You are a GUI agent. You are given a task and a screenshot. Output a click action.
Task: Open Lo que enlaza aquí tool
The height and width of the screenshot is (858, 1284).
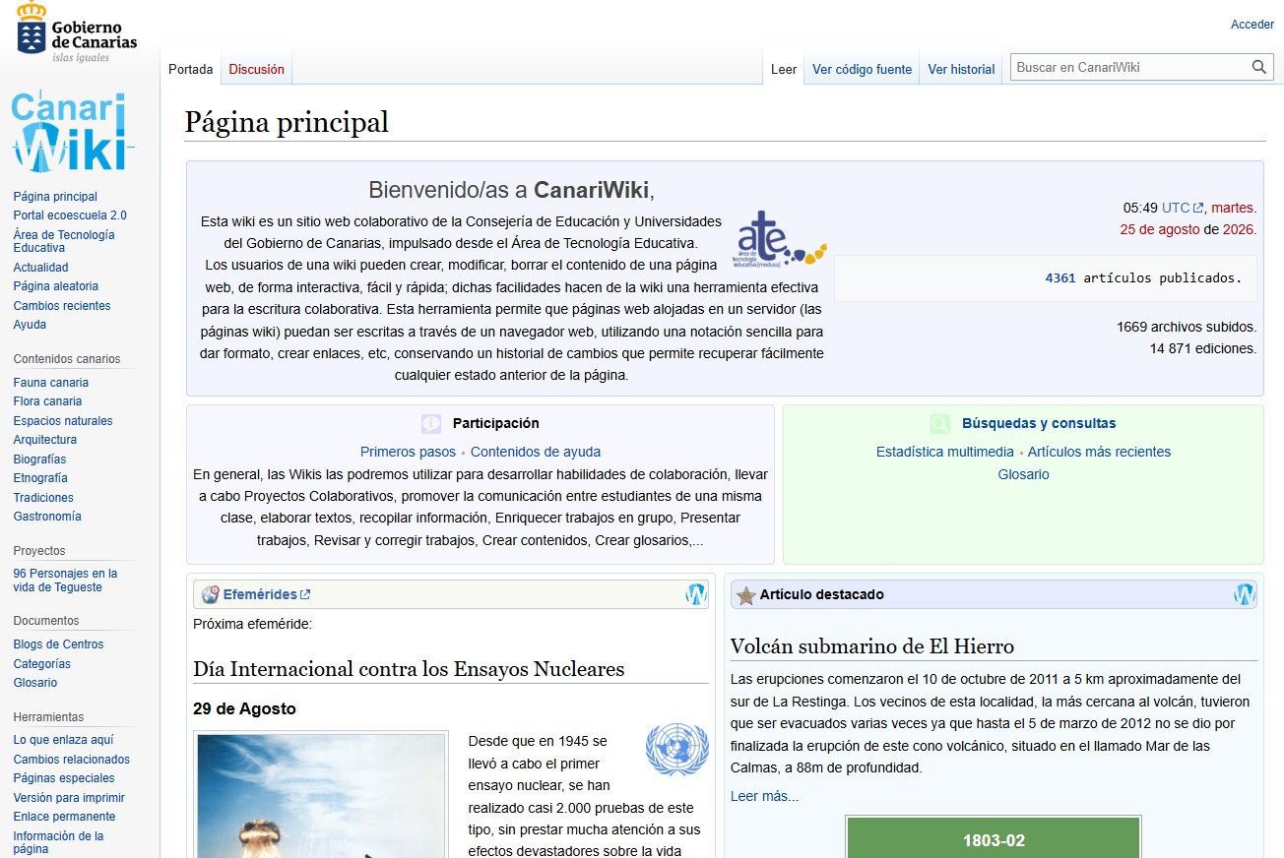63,740
